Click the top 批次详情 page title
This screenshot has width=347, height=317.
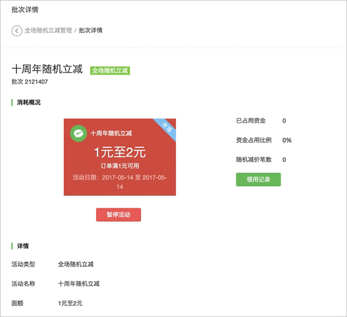pos(25,10)
